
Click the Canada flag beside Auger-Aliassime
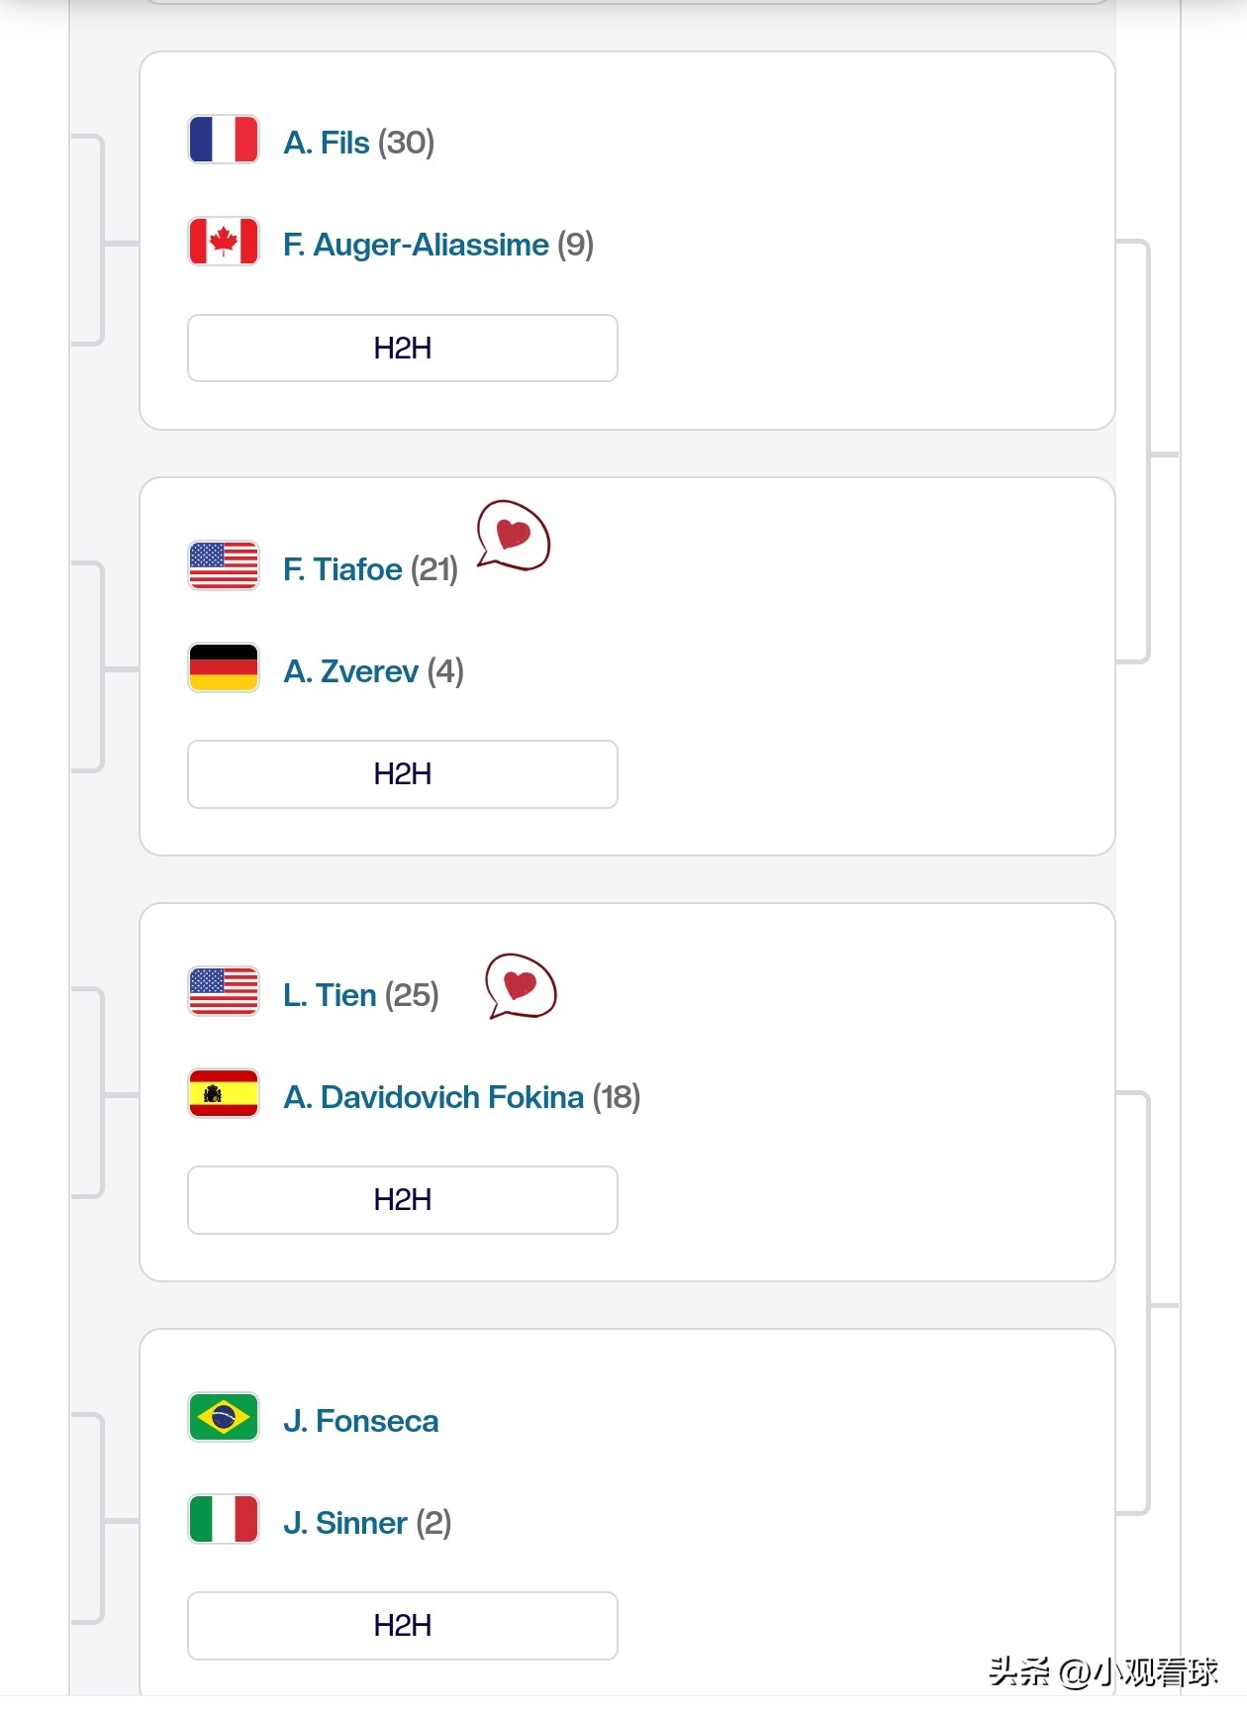tap(224, 242)
